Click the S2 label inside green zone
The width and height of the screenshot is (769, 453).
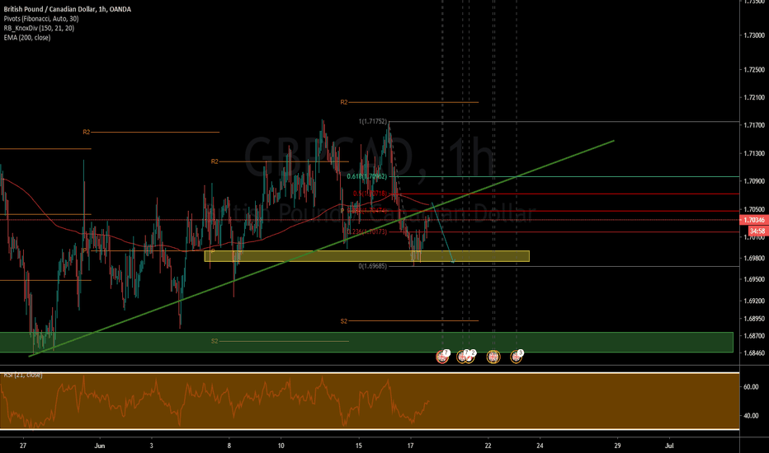tap(215, 341)
